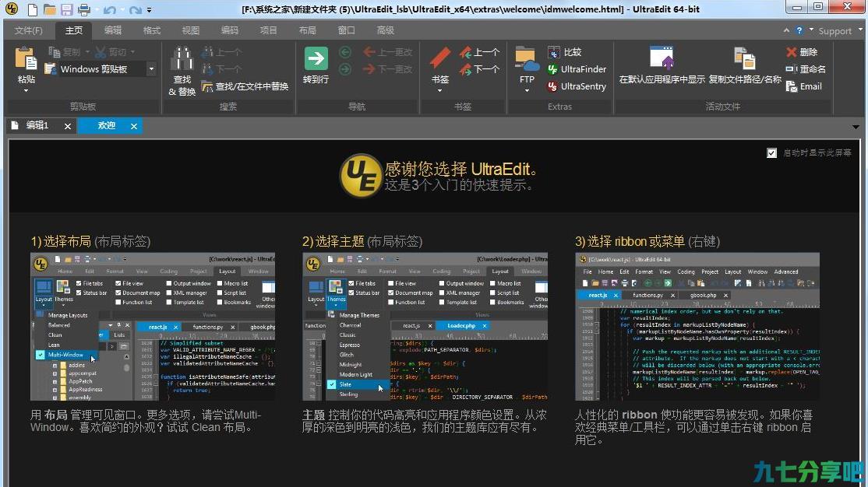Go to 下一个 bookmark
Viewport: 868px width, 487px height.
tap(479, 69)
